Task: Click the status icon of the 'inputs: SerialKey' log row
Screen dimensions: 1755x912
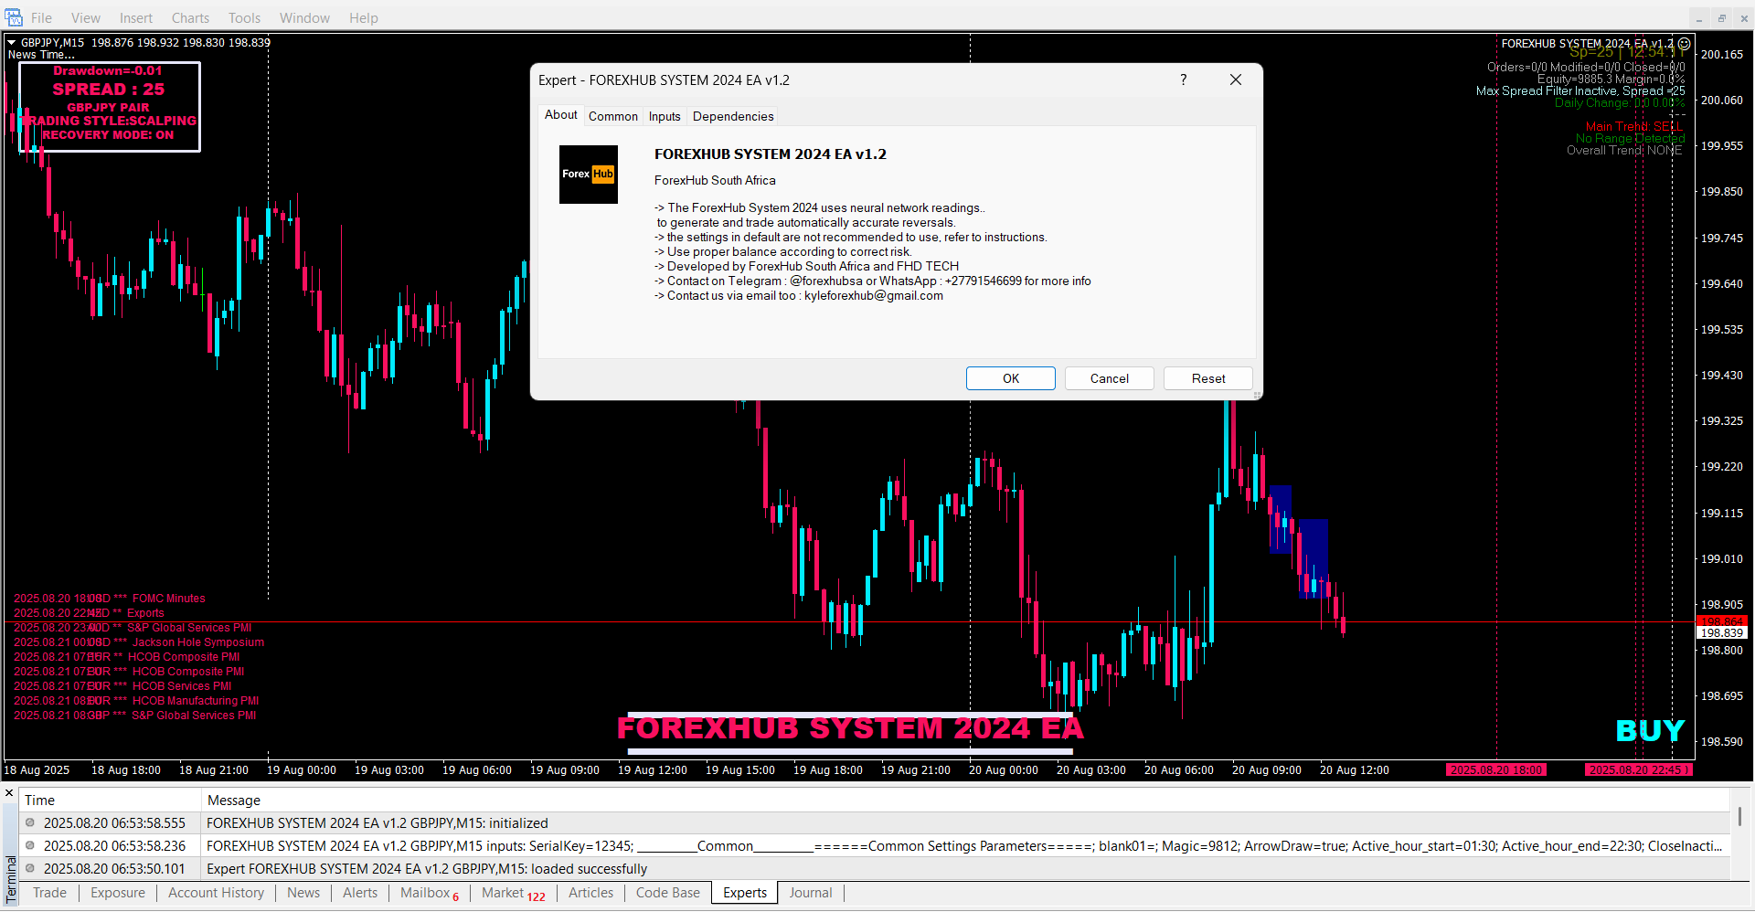Action: (x=30, y=845)
